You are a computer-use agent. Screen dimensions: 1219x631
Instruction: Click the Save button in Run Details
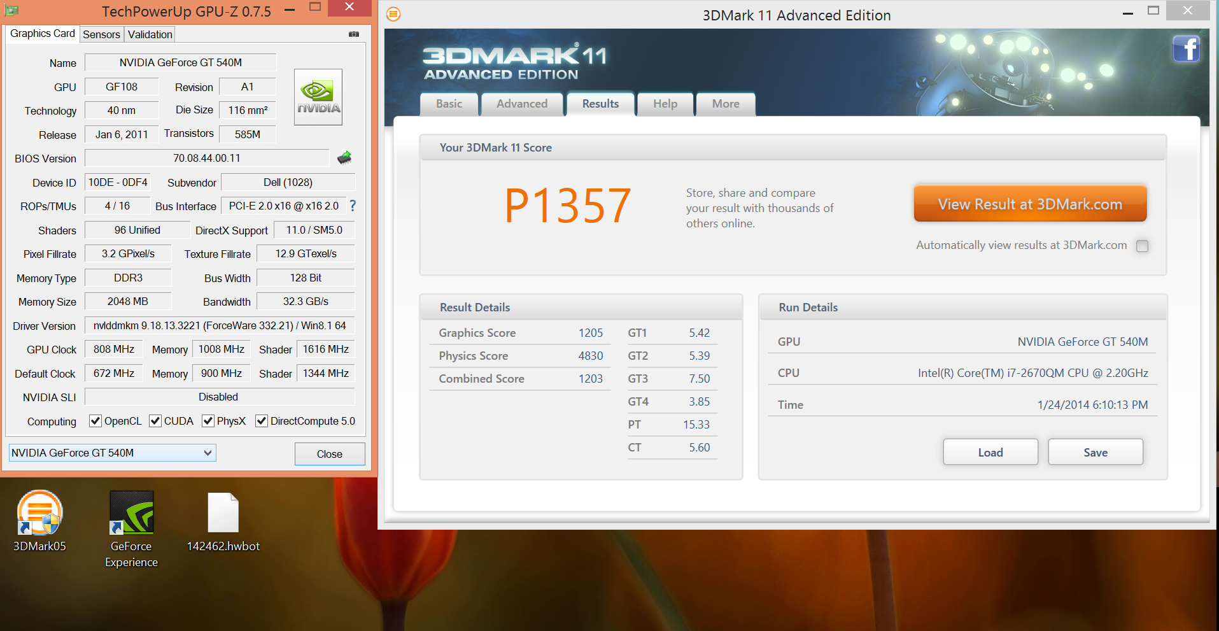coord(1096,452)
